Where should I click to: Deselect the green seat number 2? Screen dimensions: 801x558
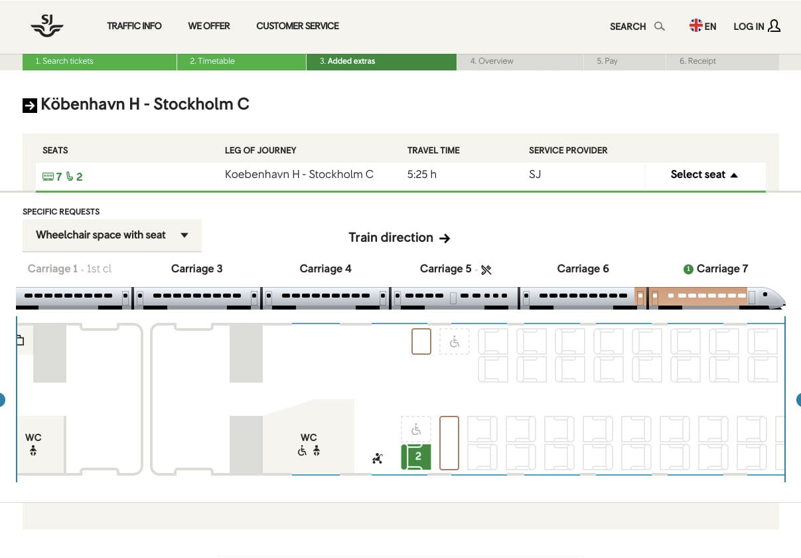click(x=416, y=456)
